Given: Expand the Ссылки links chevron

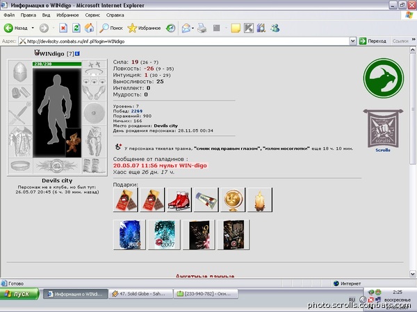Looking at the screenshot, I should click(414, 40).
